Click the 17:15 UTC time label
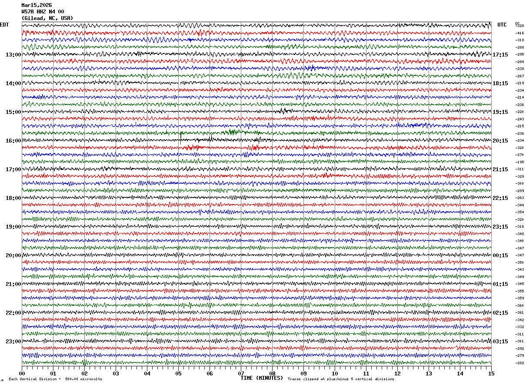The width and height of the screenshot is (526, 385). click(500, 55)
